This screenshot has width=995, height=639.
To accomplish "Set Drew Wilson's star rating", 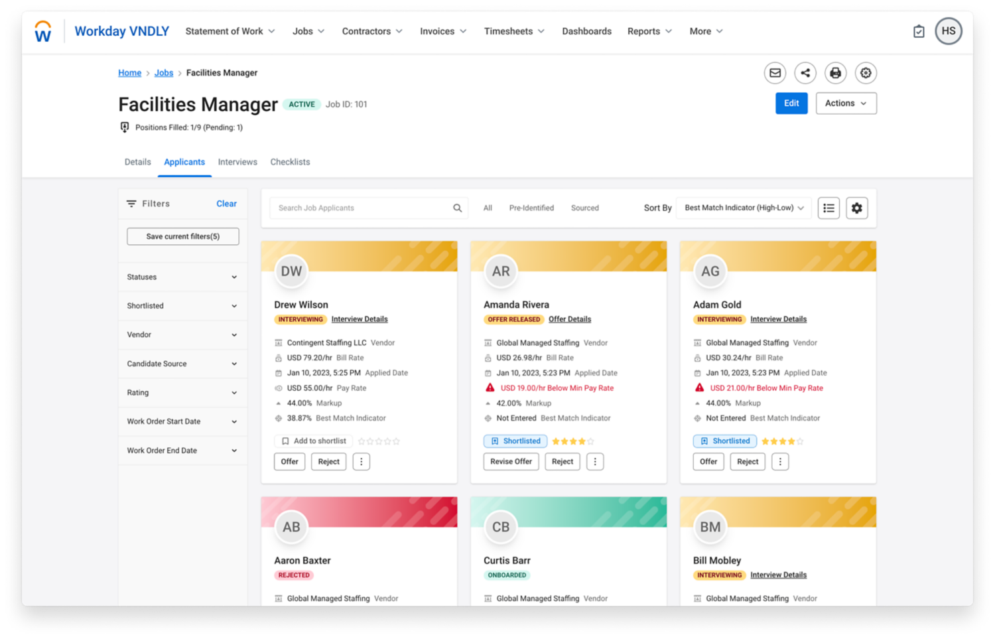I will point(379,441).
